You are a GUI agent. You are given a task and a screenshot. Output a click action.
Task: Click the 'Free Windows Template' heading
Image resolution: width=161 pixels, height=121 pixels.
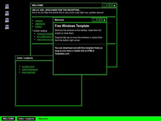click(72, 26)
